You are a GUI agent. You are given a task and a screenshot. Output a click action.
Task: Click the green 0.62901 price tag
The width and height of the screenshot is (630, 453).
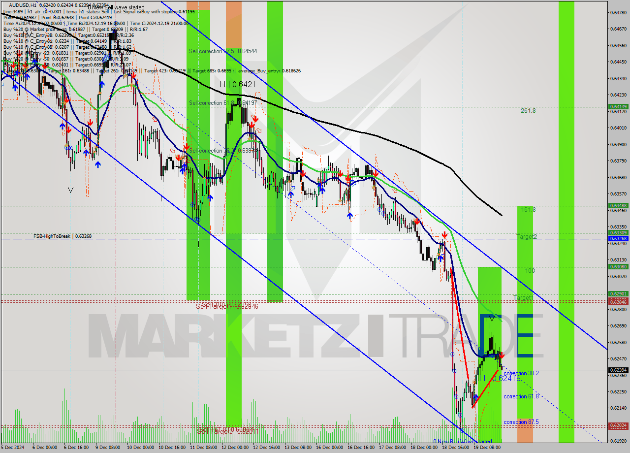pos(618,294)
